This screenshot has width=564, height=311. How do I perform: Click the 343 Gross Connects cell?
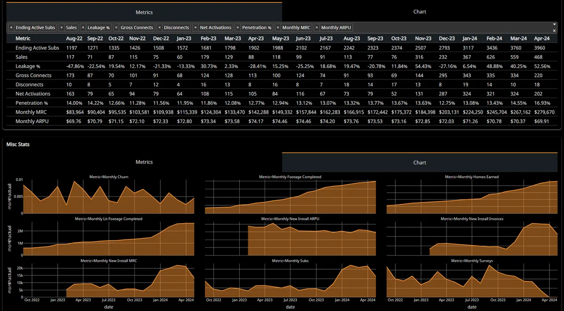point(467,75)
